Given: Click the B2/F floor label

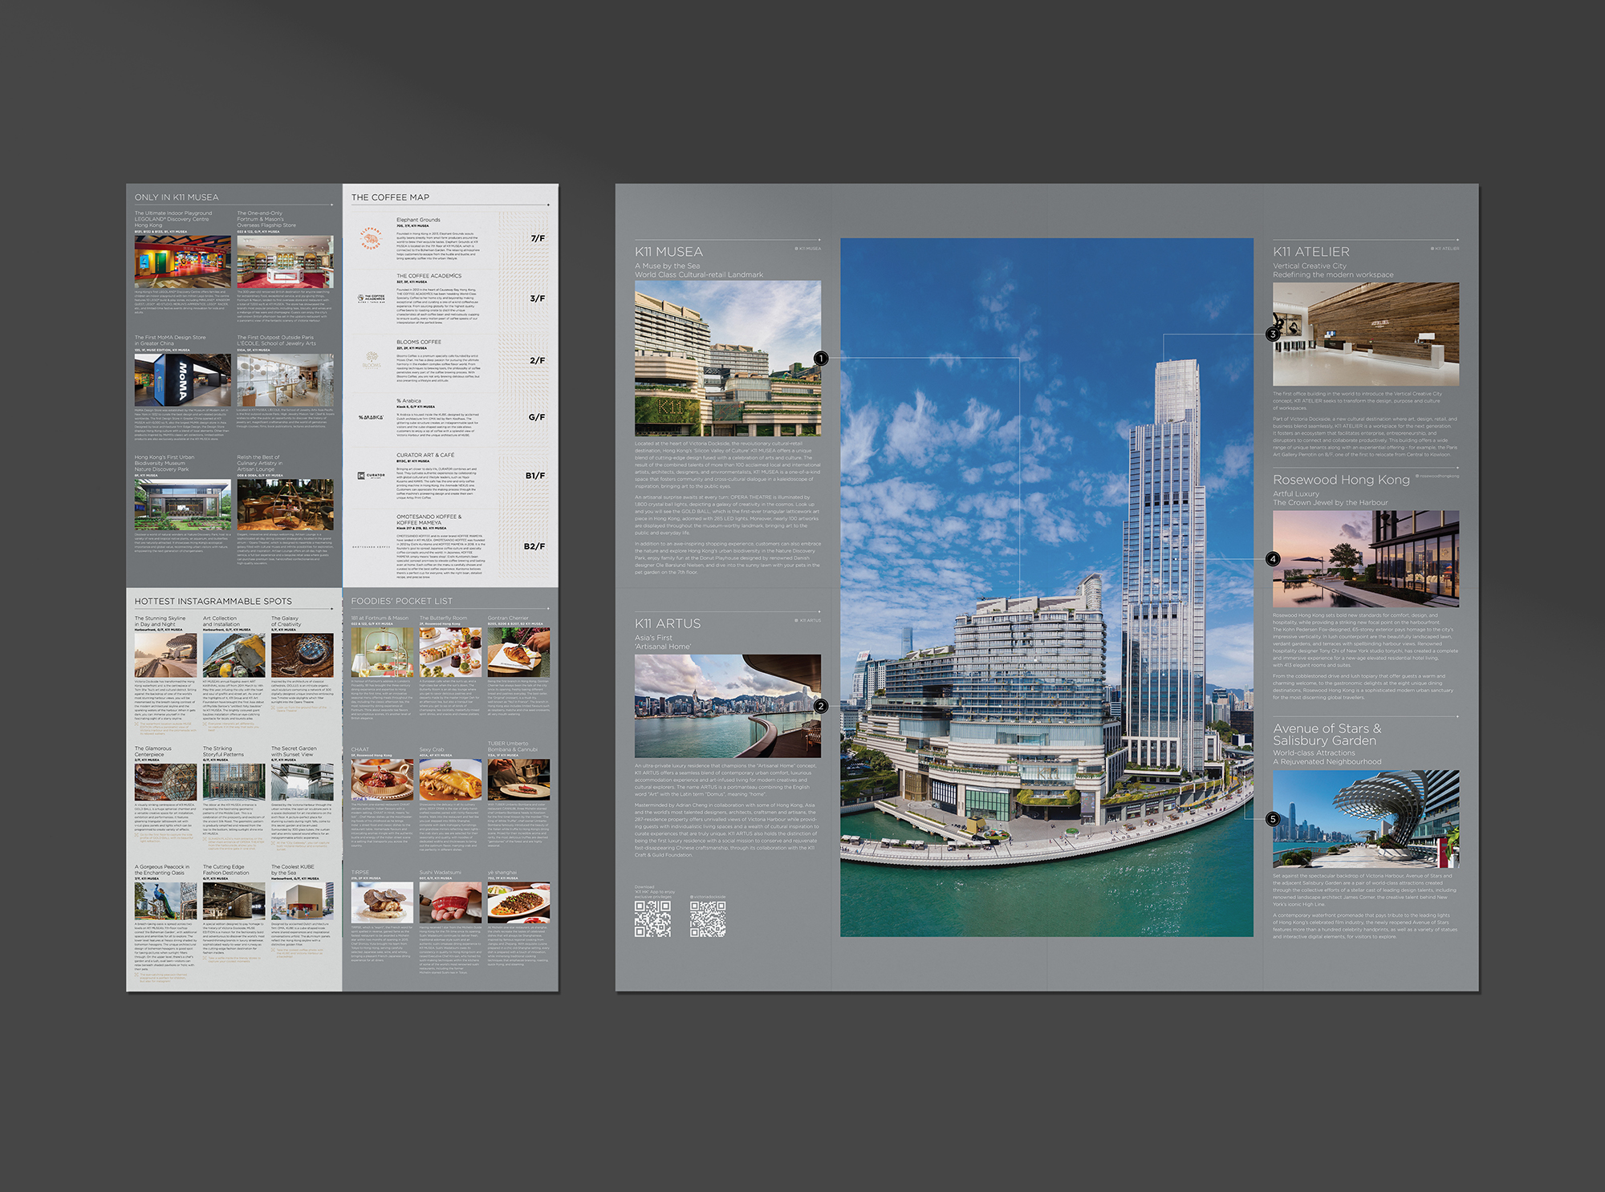Looking at the screenshot, I should (x=534, y=546).
